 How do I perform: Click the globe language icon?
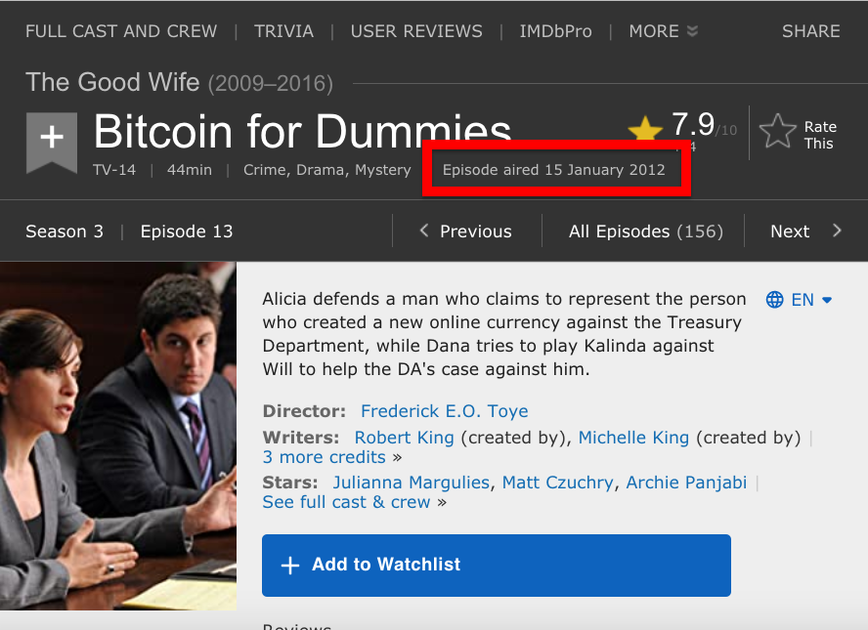click(774, 300)
